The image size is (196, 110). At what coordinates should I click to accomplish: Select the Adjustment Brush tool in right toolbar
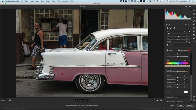pos(194,21)
